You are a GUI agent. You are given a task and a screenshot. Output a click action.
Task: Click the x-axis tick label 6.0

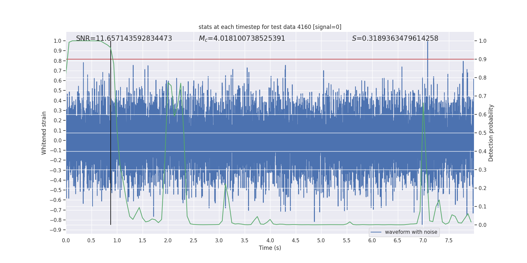pos(372,240)
